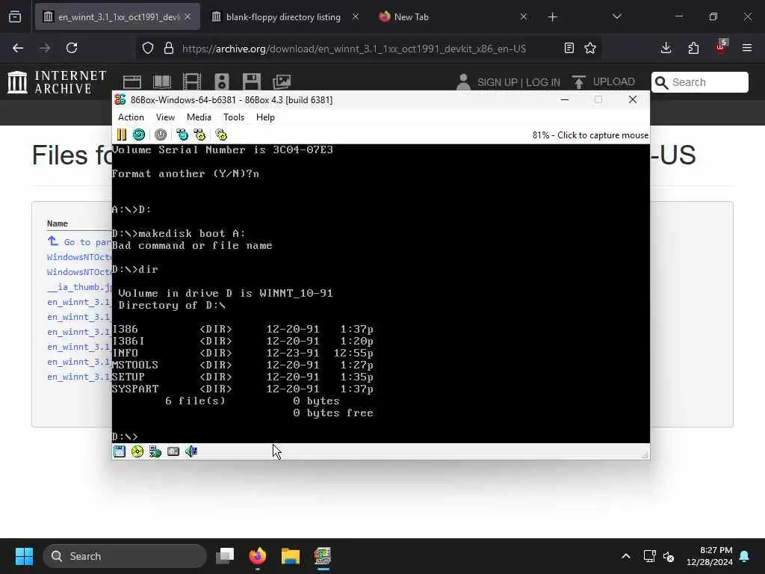
Task: Click the grey cartridge status bar icon
Action: click(x=173, y=451)
